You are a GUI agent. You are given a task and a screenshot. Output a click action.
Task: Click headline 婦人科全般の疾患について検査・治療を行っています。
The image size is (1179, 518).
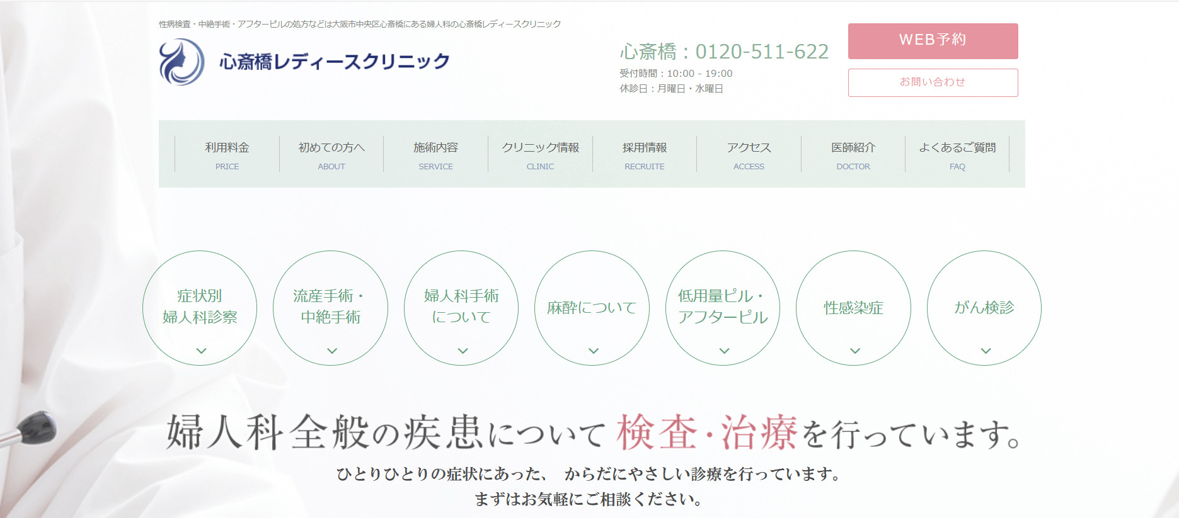coord(593,432)
